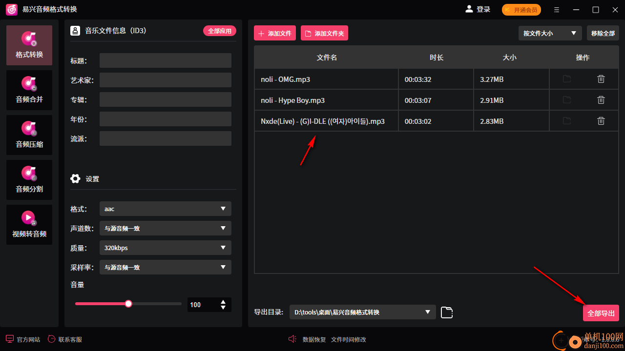
Task: Select the Nxde(Live) - (G)I-DLE file row
Action: point(326,121)
